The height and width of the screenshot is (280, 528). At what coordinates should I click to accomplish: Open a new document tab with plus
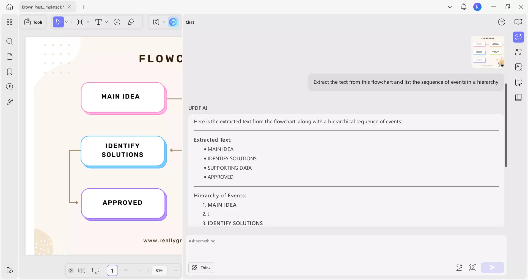coord(84,7)
